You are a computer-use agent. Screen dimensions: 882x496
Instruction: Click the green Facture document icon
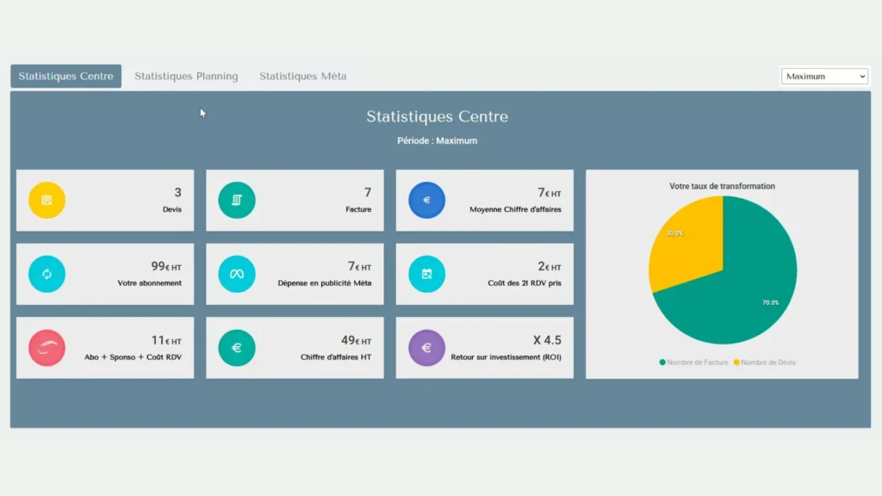(x=237, y=200)
